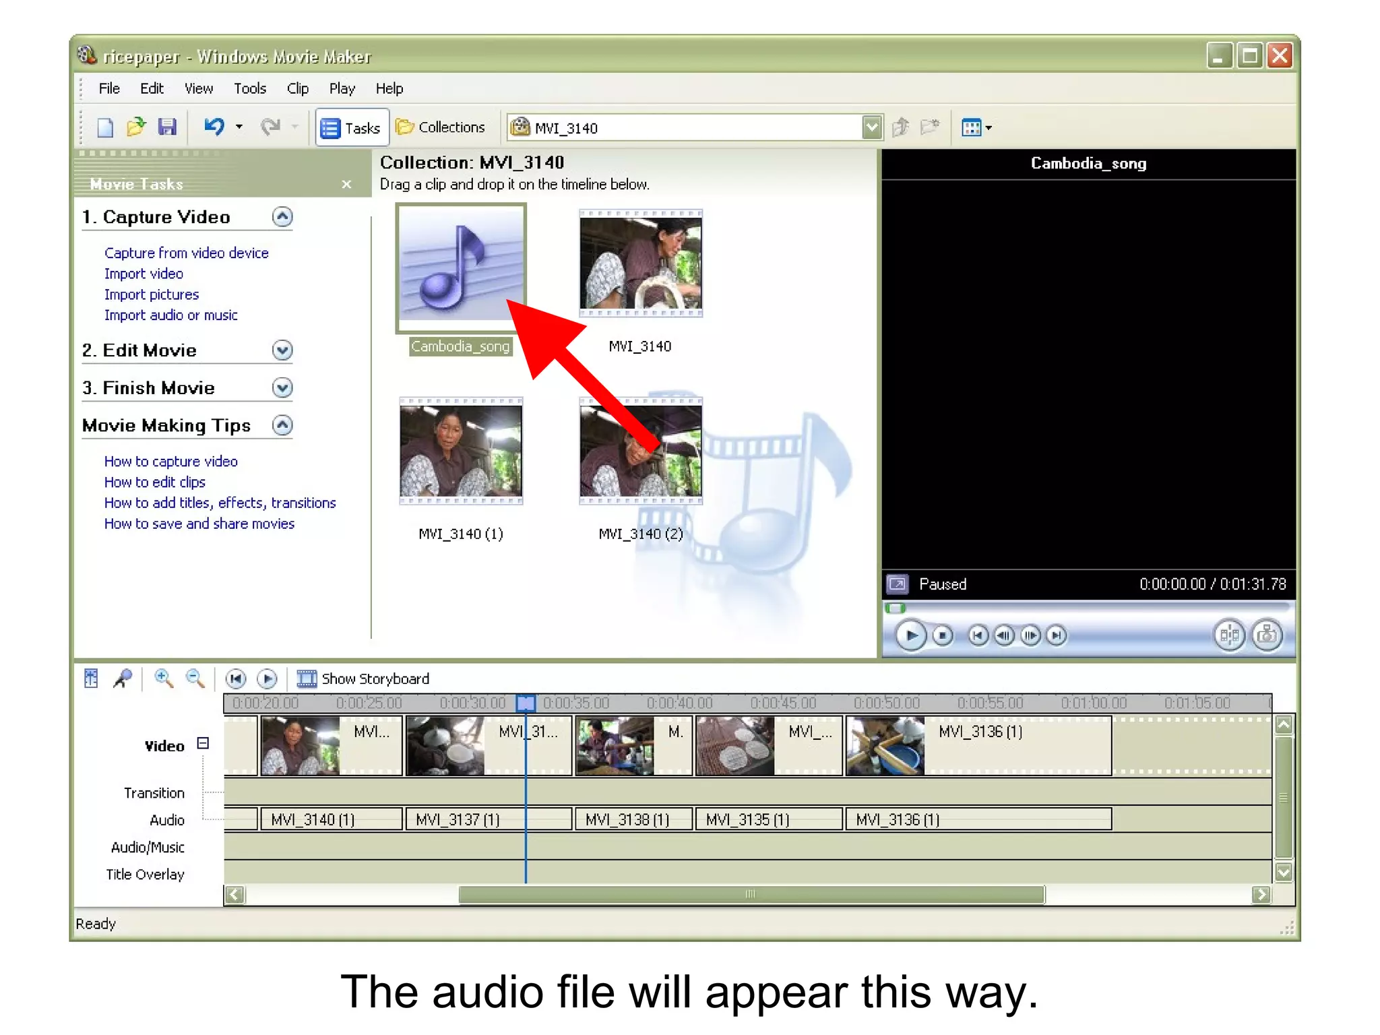Click Capture from video device link
The height and width of the screenshot is (1035, 1380).
pyautogui.click(x=187, y=253)
